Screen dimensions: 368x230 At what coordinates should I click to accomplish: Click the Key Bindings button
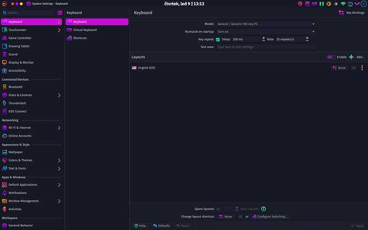tap(351, 13)
